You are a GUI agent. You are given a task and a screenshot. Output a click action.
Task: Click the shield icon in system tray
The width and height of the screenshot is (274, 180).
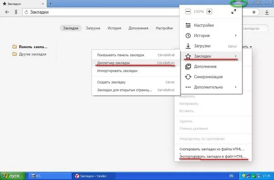coord(244,176)
